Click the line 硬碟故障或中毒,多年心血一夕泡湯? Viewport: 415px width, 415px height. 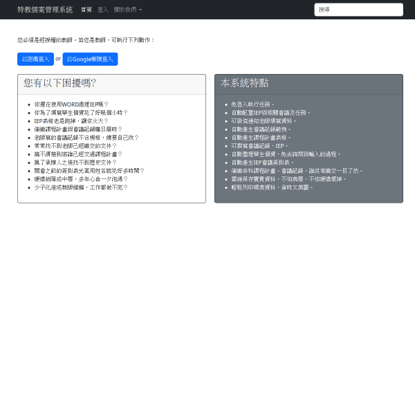[x=81, y=179]
